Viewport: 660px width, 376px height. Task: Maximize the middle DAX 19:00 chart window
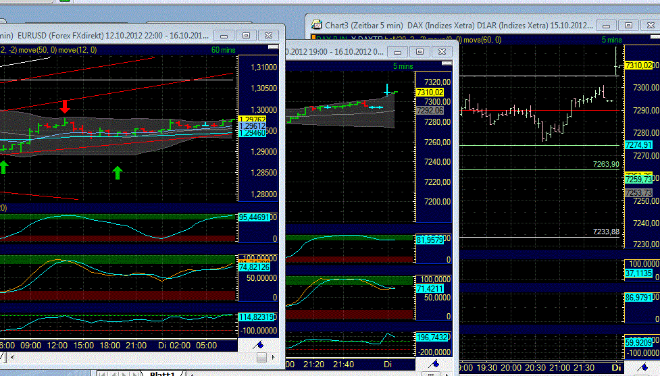pos(420,52)
